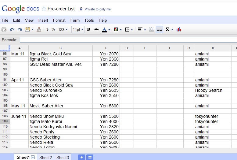
Task: Open the 11pt font size dropdown
Action: [x=78, y=29]
